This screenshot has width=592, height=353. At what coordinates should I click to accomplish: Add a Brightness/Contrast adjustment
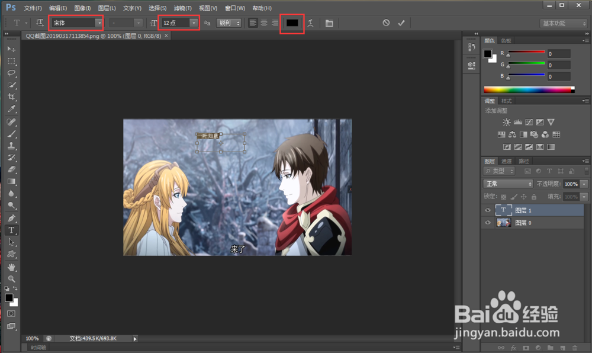coord(506,122)
